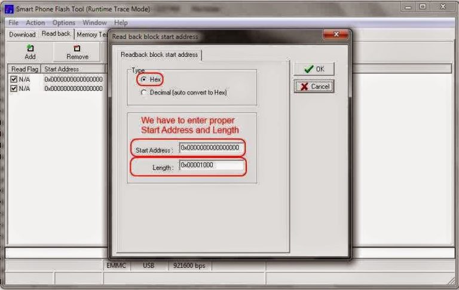This screenshot has height=290, width=459.
Task: Uncheck the first N/A read flag checkbox
Action: pos(14,79)
